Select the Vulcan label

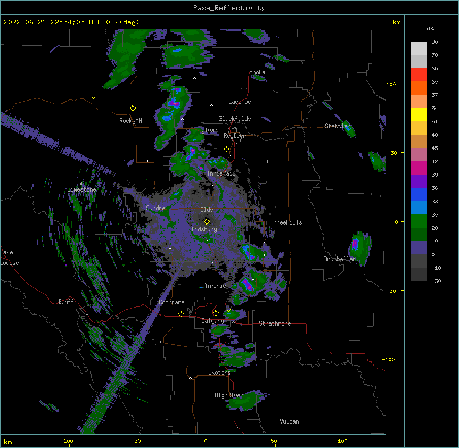(289, 421)
